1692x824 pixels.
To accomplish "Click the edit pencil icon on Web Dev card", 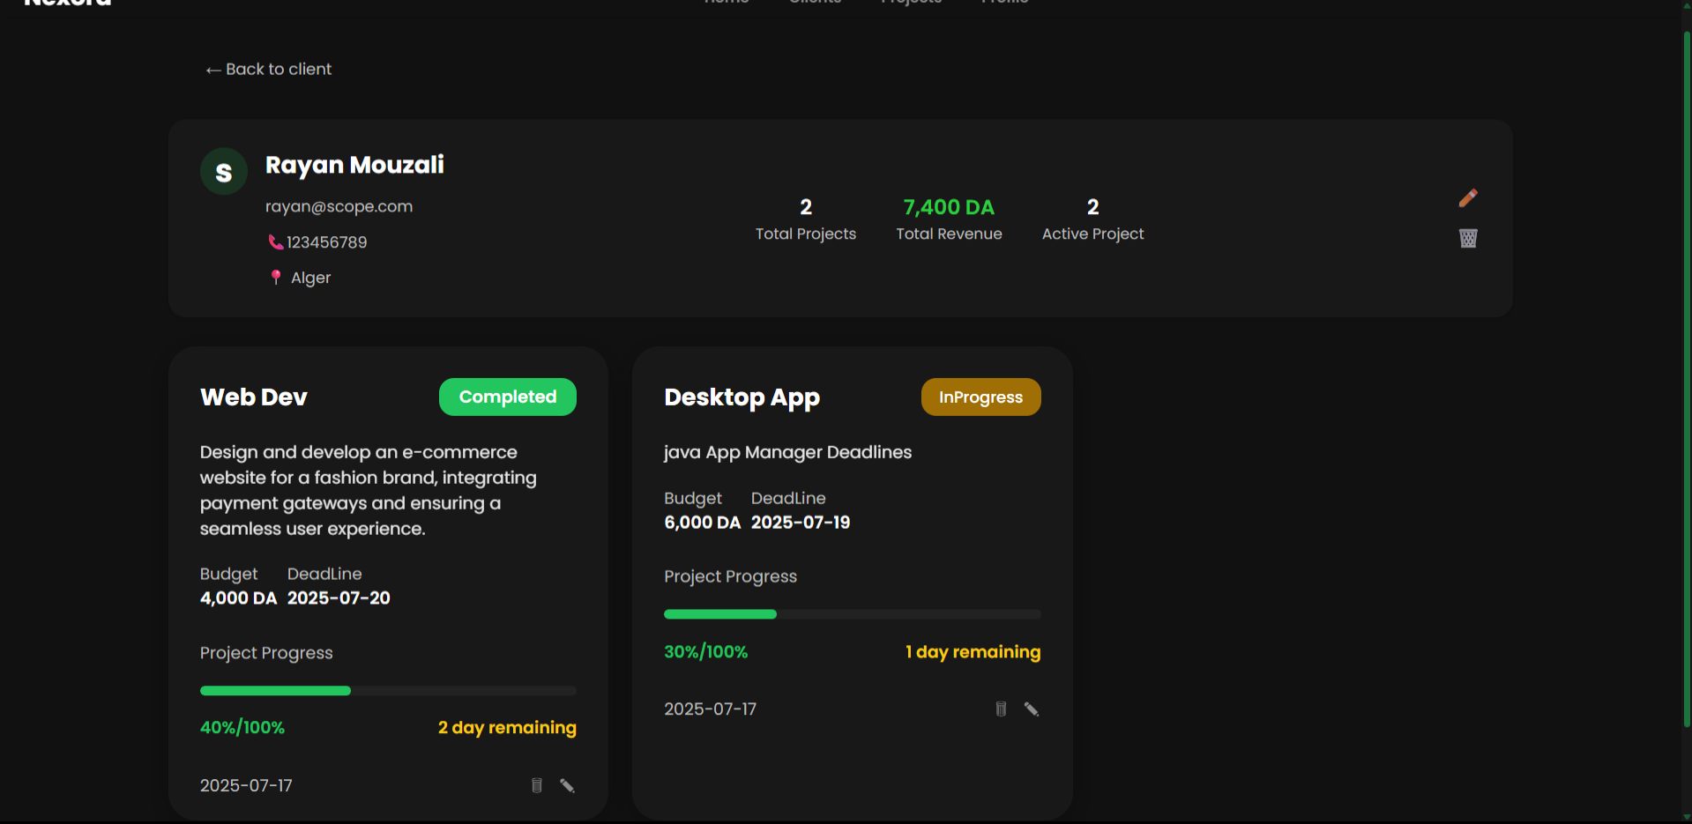I will click(567, 785).
